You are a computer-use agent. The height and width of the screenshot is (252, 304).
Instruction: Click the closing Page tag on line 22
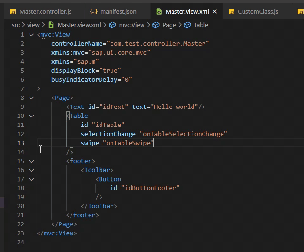[x=64, y=224]
